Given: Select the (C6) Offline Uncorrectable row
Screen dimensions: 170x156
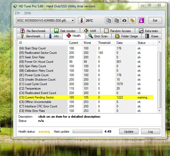Looking at the screenshot, I should pos(86,102).
